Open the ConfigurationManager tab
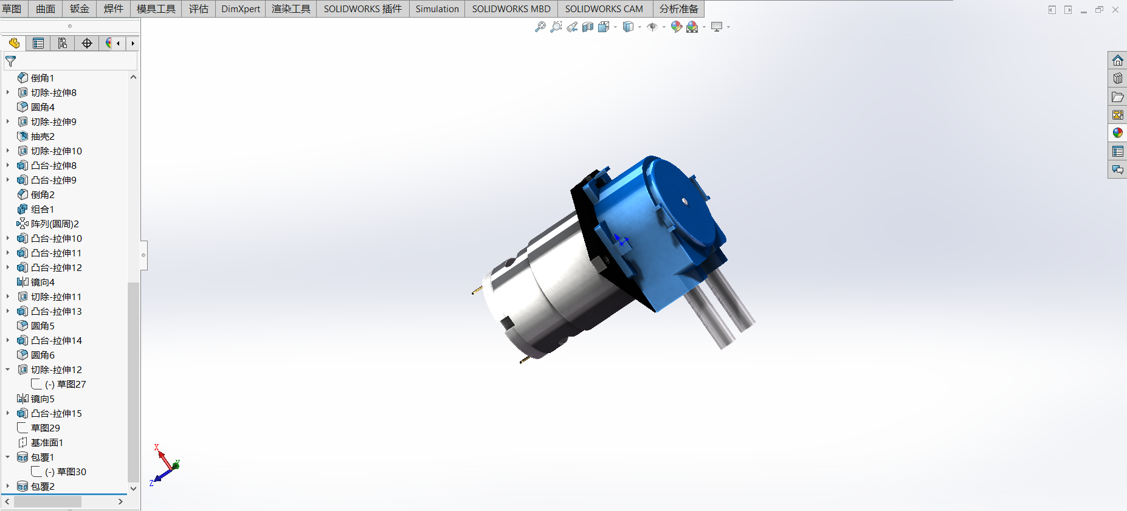 pyautogui.click(x=63, y=43)
